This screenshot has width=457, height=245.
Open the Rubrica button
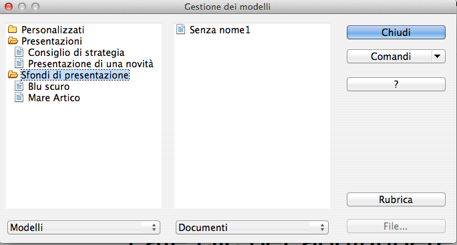[x=396, y=200]
